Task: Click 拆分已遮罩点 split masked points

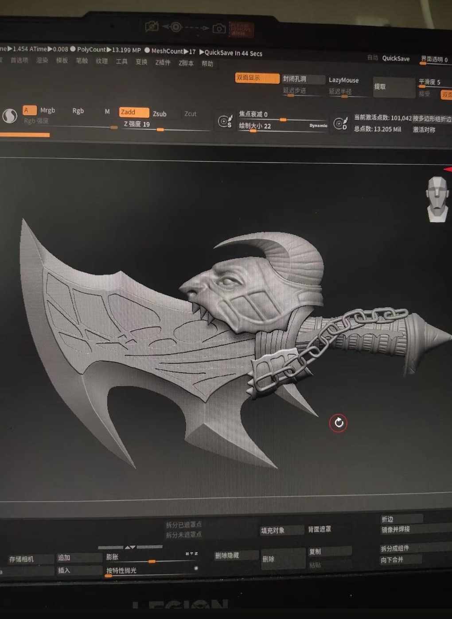Action: pos(184,525)
